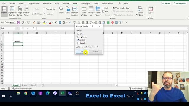Select Horizontal arrangement option

click(x=78, y=37)
